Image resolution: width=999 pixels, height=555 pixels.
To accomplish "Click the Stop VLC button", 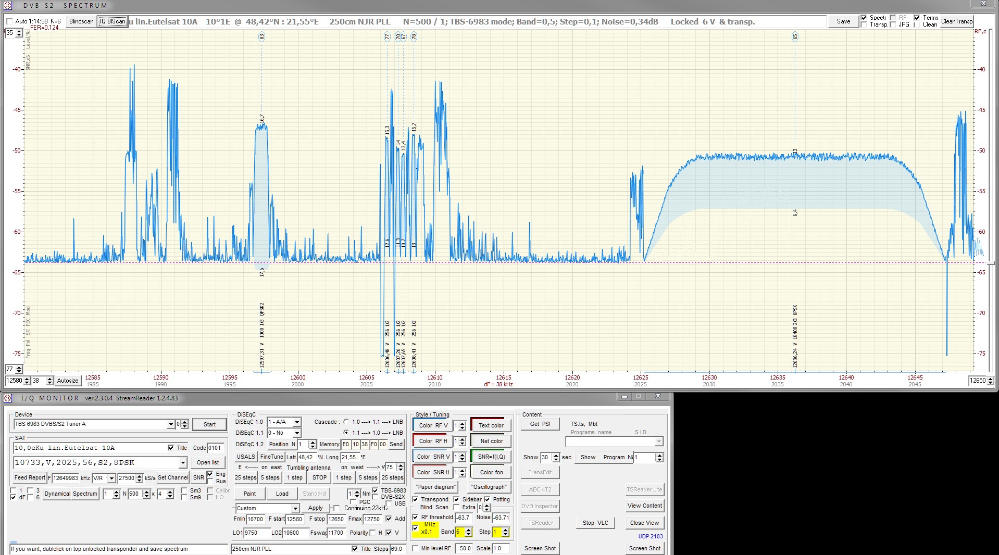I will tap(595, 523).
